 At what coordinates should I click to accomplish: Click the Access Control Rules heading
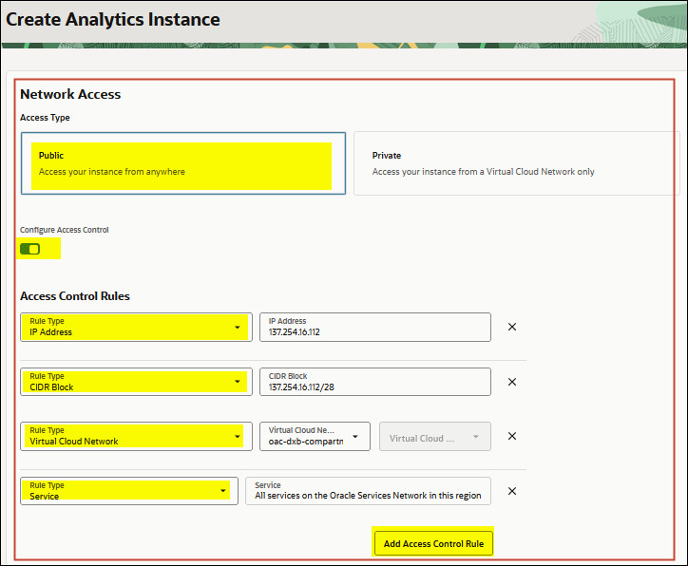tap(75, 295)
